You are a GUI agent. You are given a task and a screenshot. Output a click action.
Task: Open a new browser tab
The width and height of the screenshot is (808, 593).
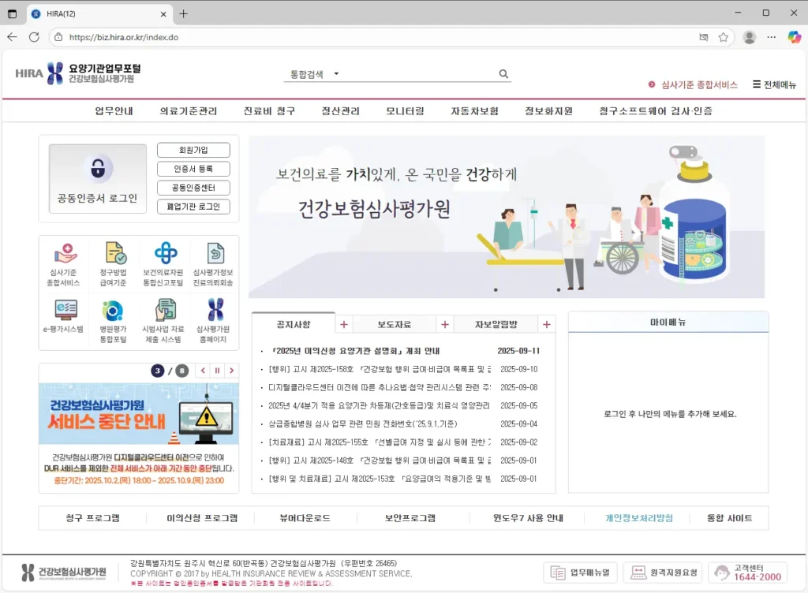pos(183,14)
